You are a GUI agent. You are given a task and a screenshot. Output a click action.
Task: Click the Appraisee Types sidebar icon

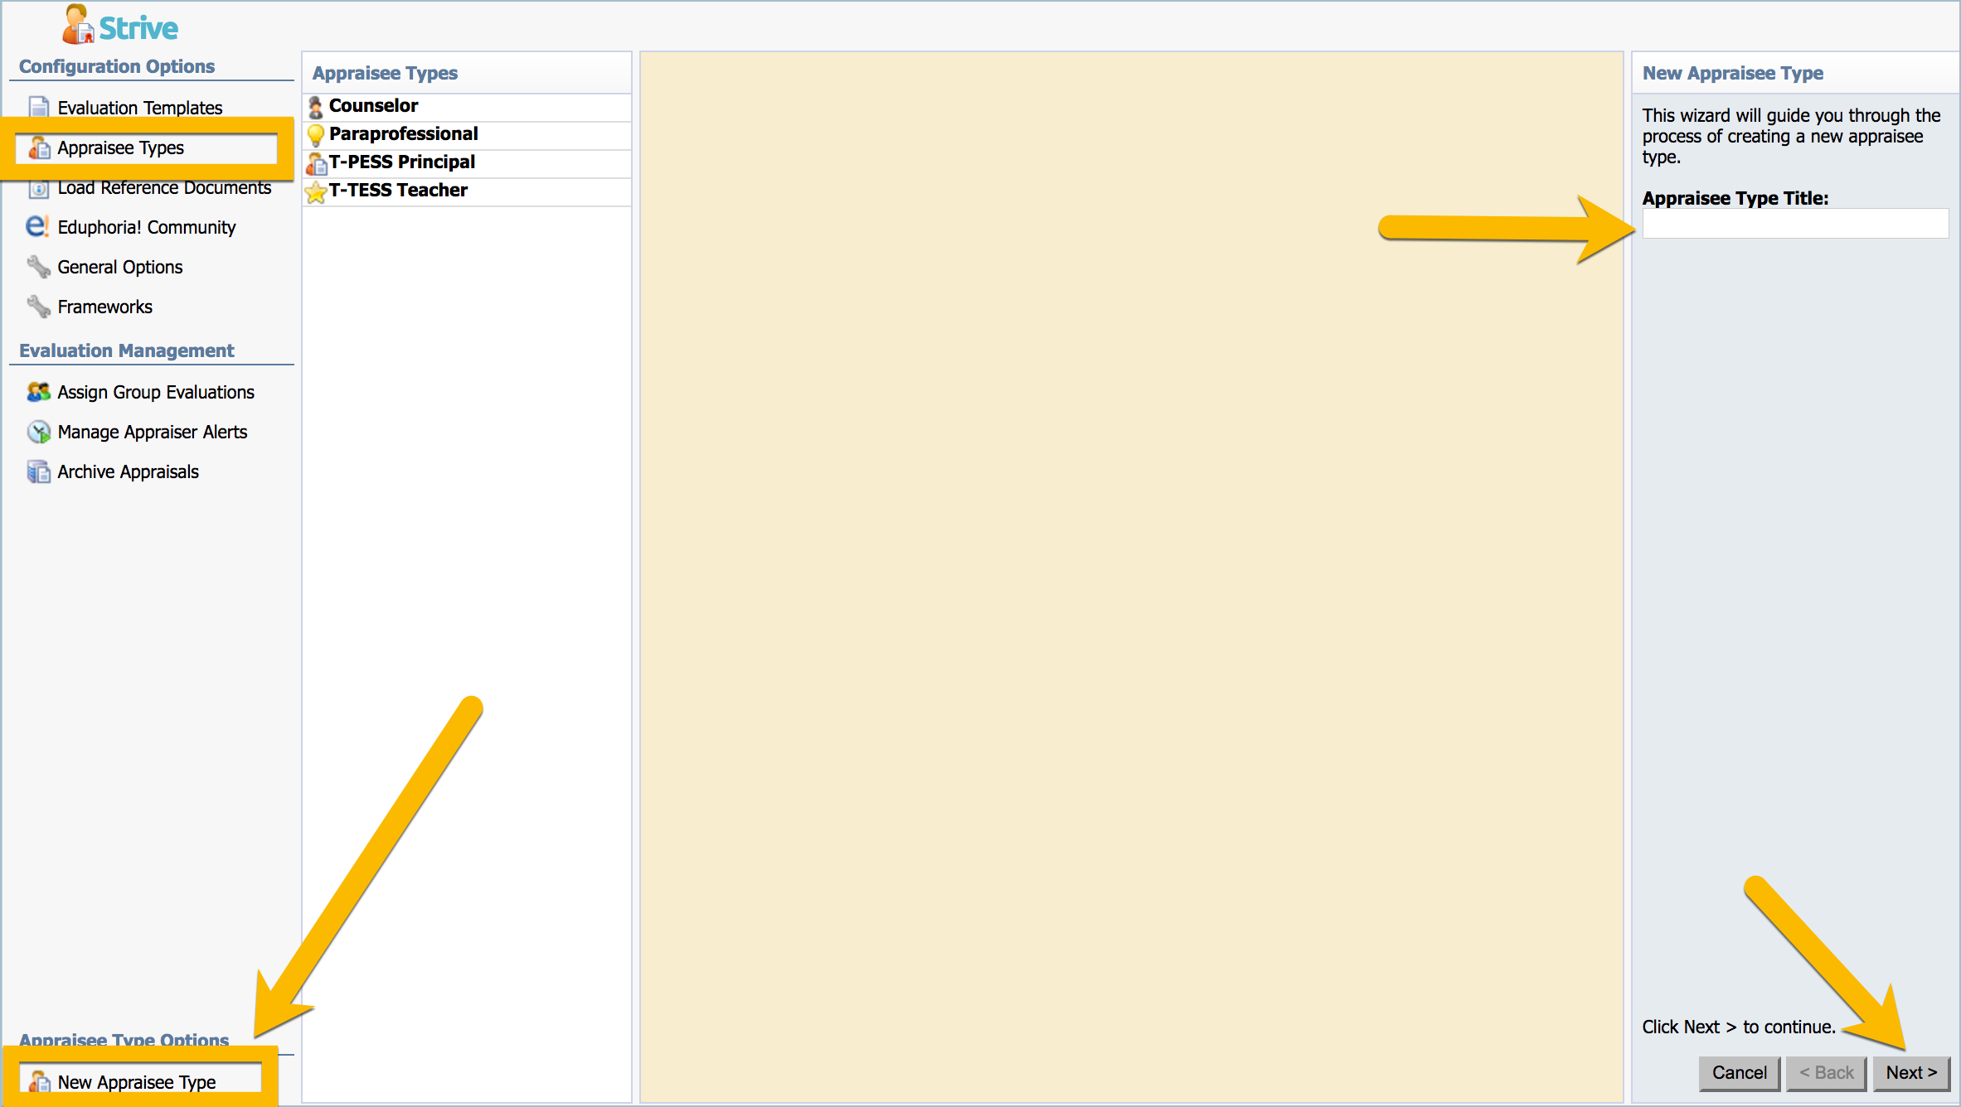39,148
